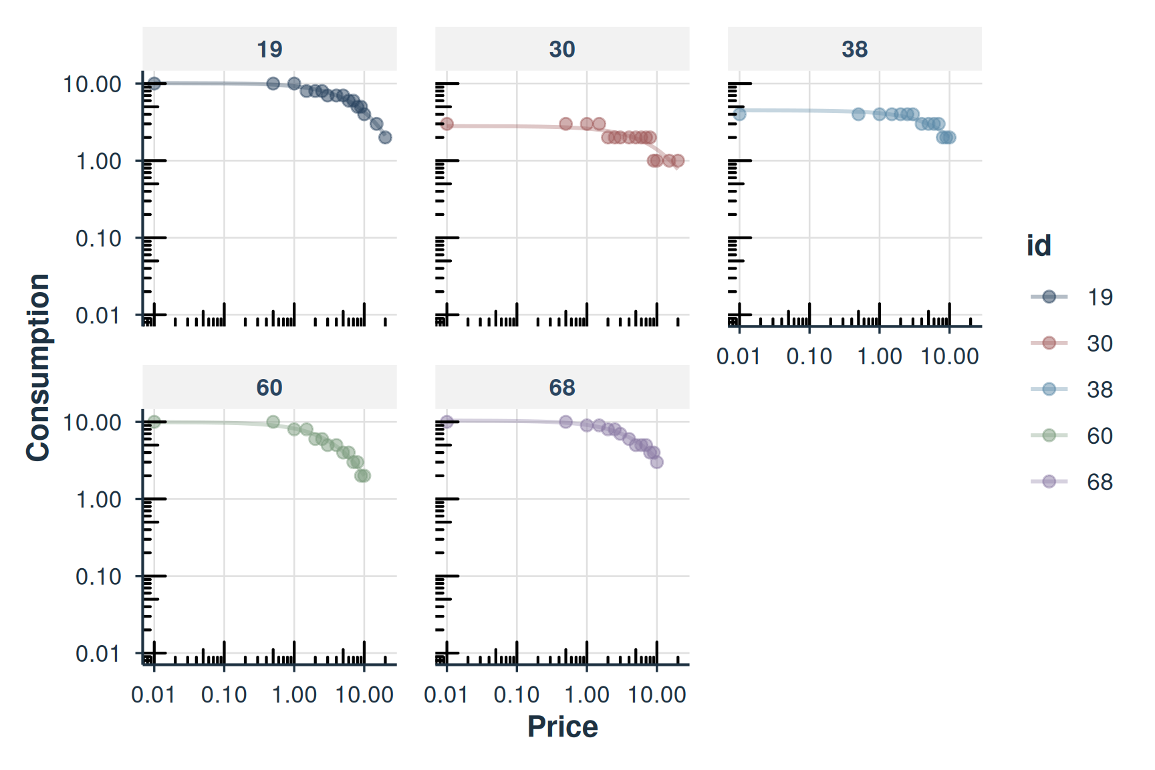Pick the leftmost green point in panel 60

pos(154,422)
